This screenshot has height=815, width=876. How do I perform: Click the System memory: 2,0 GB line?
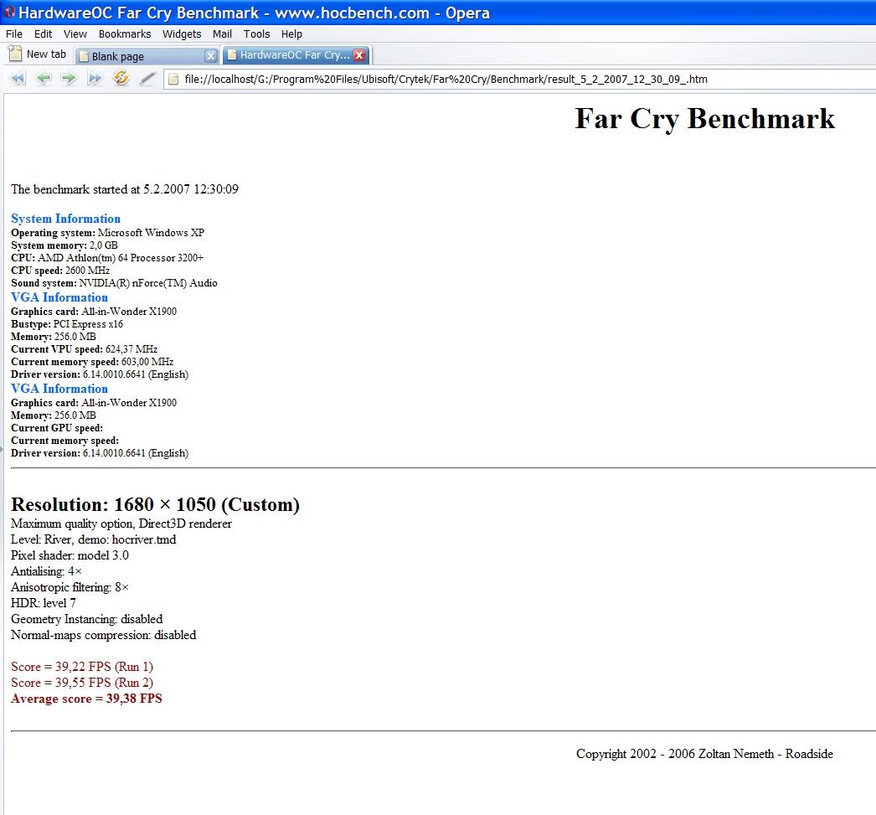(x=64, y=245)
